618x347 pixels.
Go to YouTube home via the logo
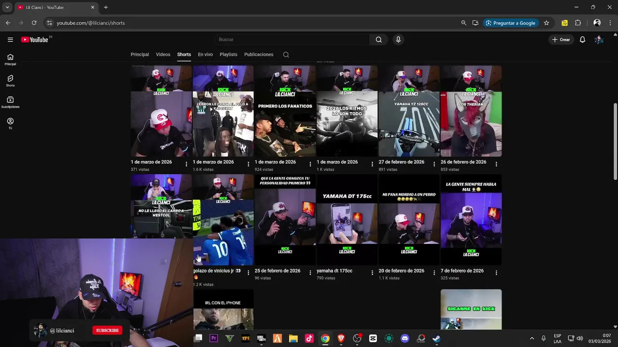35,40
